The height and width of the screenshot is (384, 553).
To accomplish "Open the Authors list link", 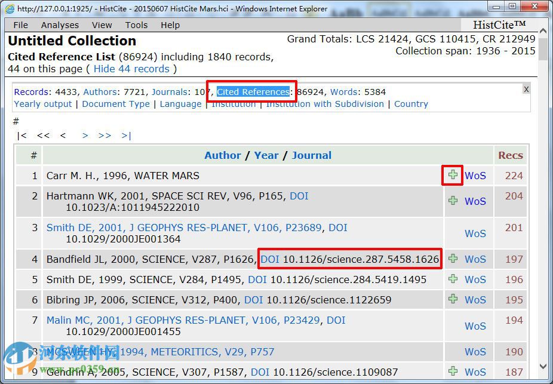I will point(100,92).
